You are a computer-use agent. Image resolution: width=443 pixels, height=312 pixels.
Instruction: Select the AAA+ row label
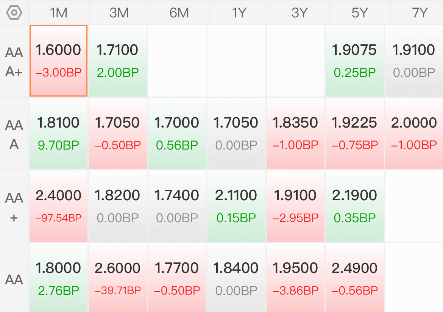pos(14,62)
